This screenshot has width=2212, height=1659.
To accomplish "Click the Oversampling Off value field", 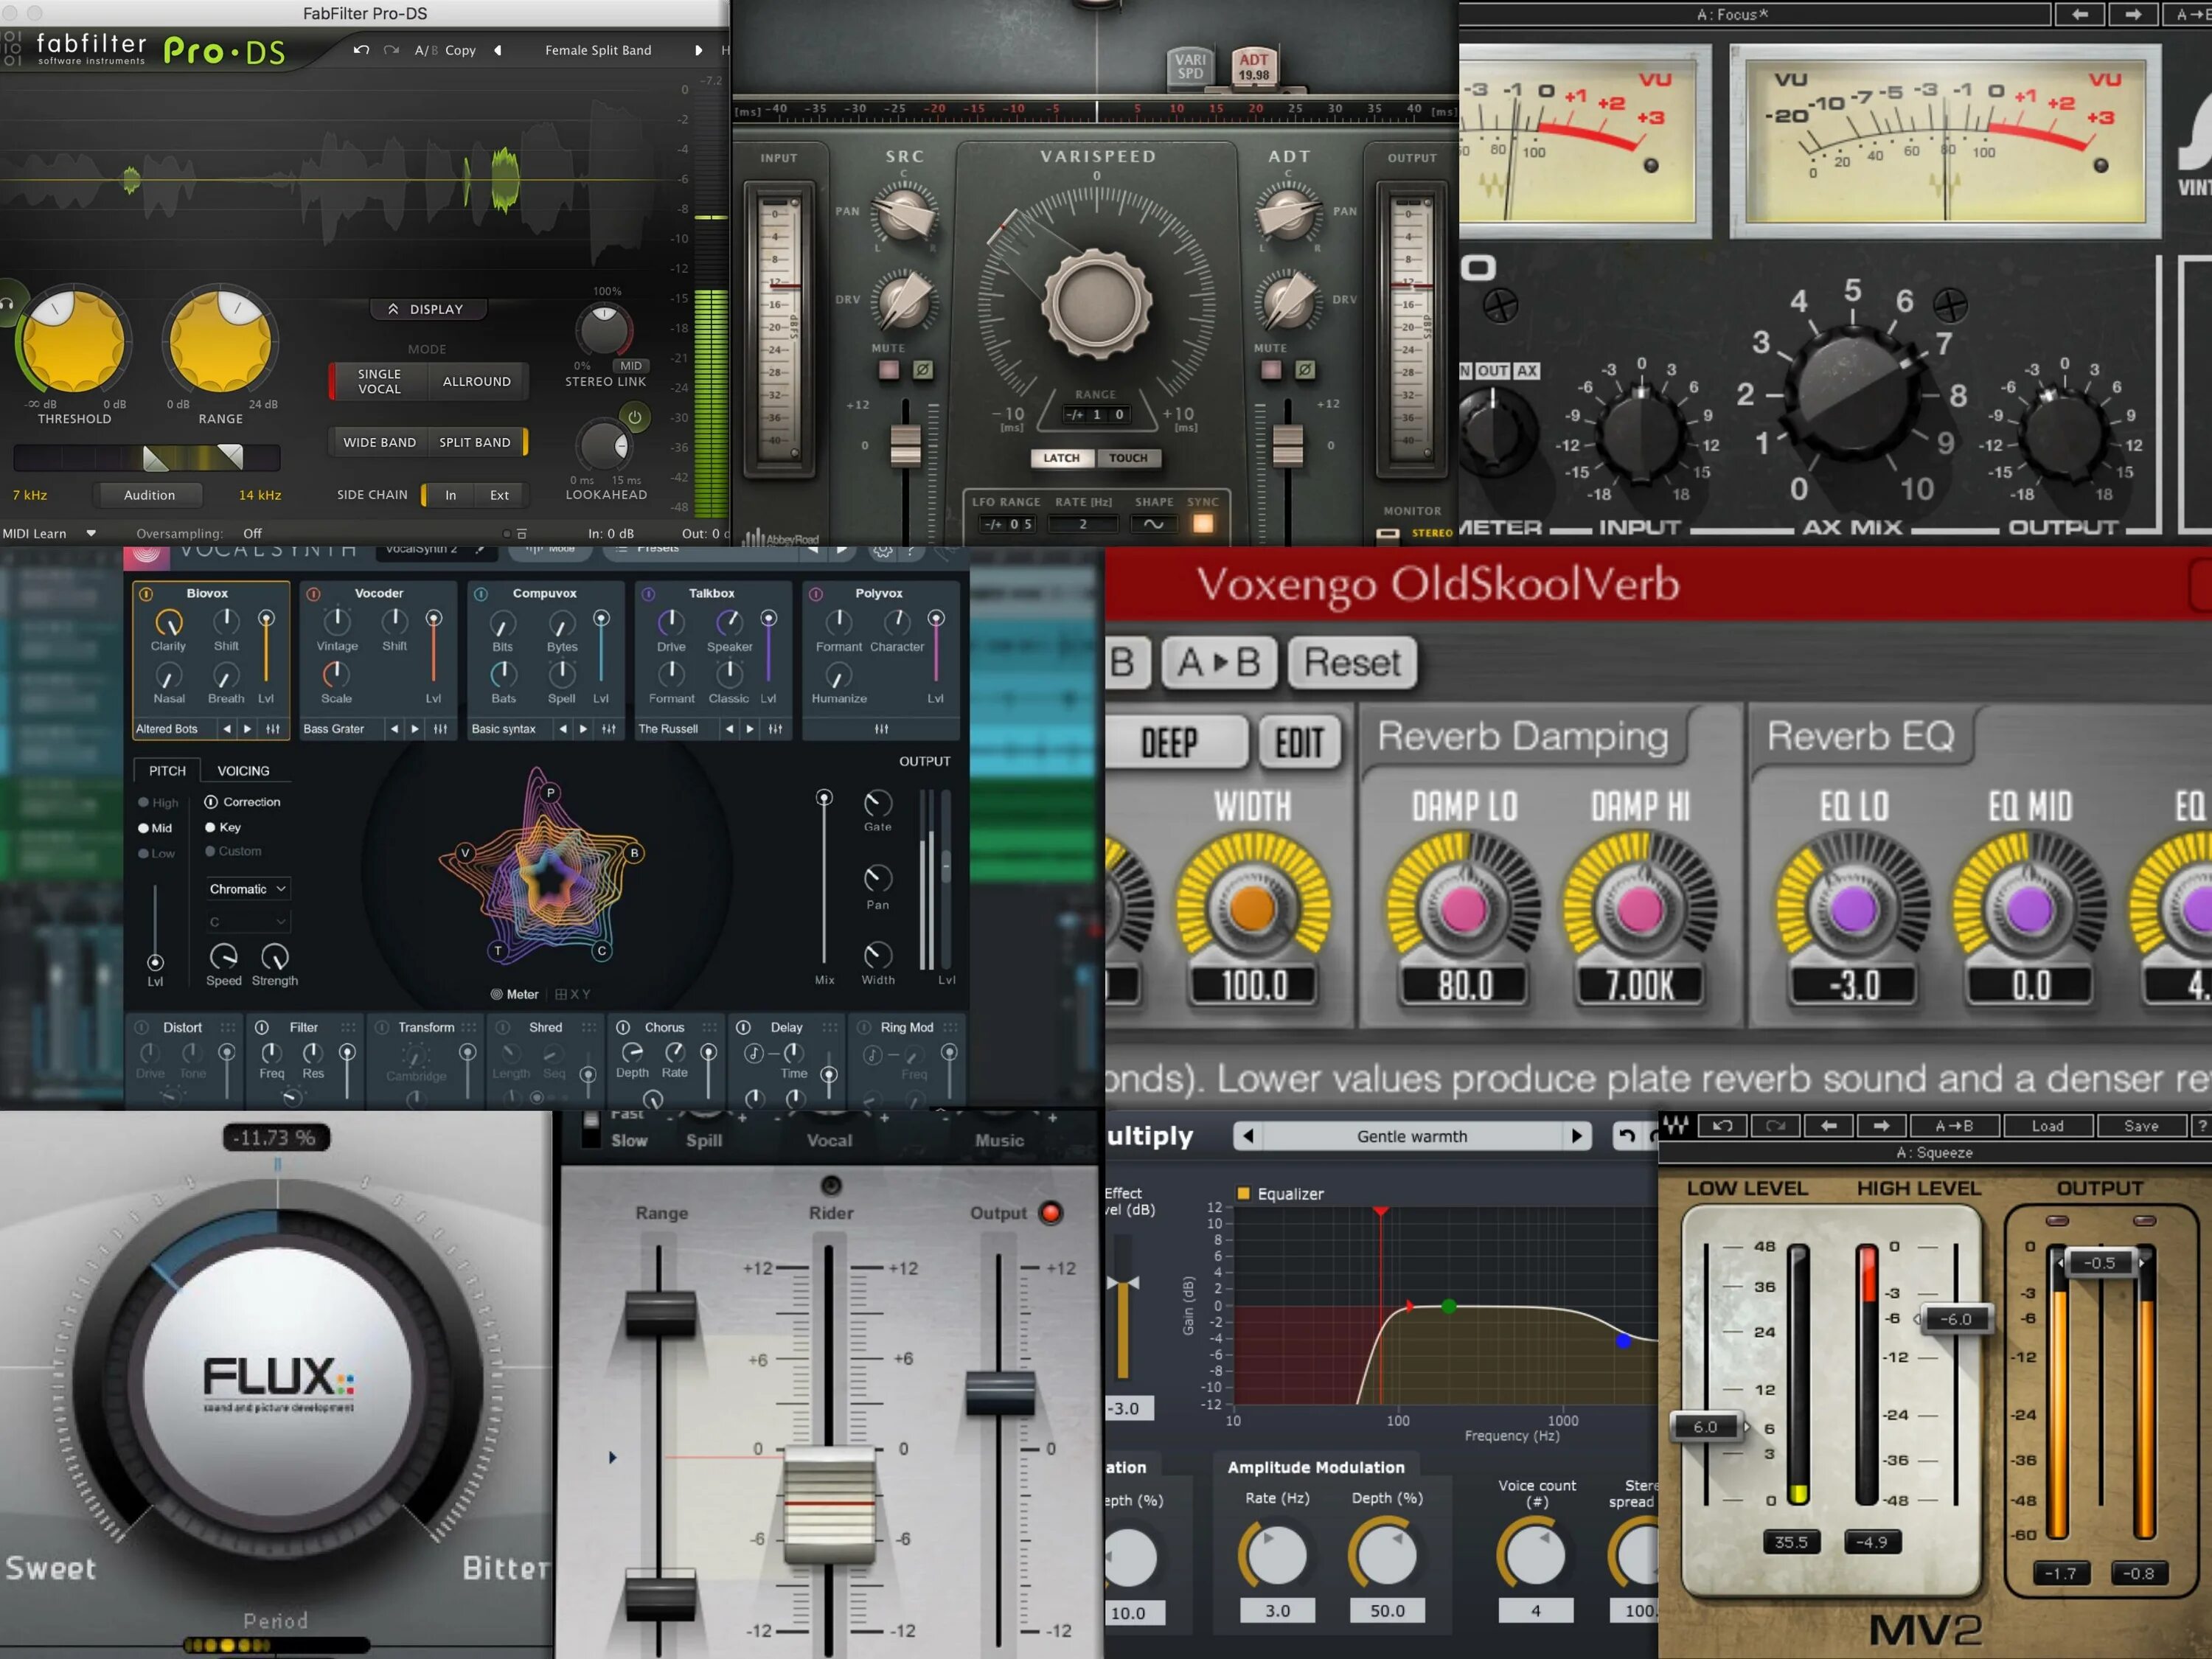I will (253, 533).
